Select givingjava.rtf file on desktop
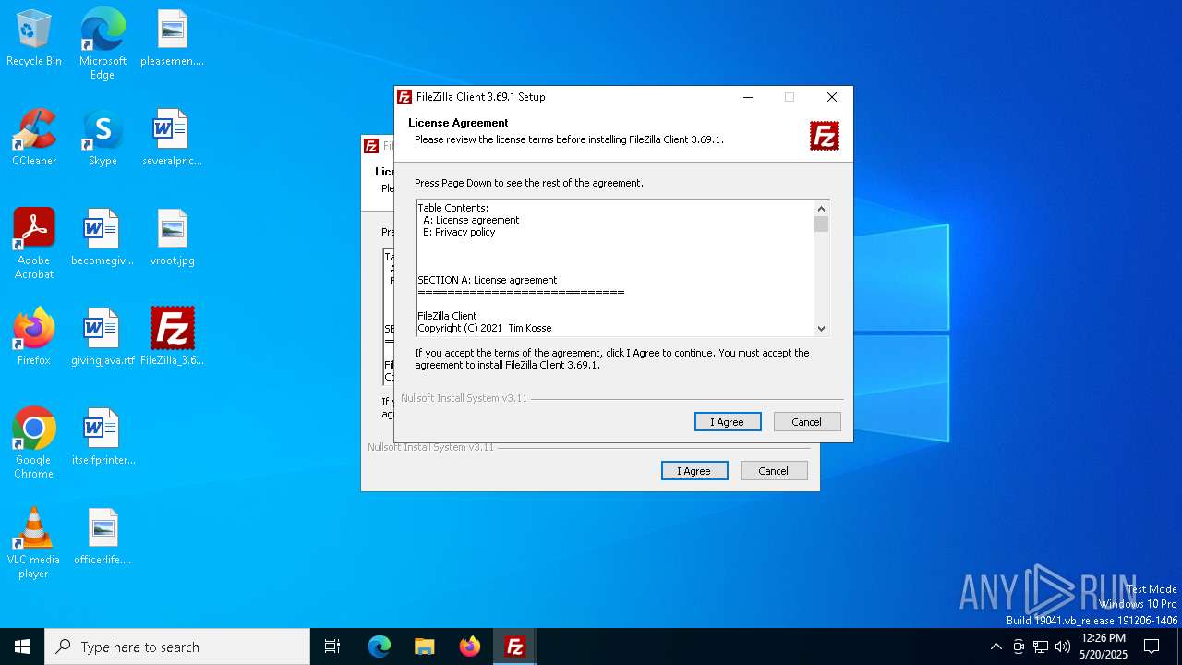Image resolution: width=1182 pixels, height=665 pixels. point(103,338)
